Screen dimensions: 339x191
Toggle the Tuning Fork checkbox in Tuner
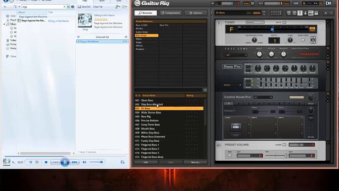pos(303,40)
